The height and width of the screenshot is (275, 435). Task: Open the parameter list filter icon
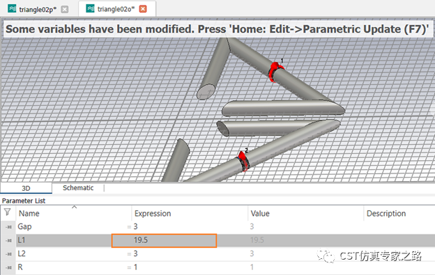8,212
